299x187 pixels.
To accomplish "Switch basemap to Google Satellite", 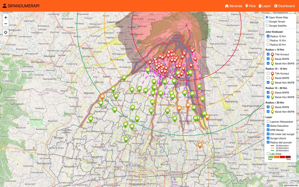I will point(267,25).
